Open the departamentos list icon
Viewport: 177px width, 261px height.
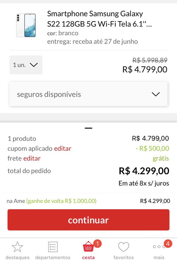53,247
